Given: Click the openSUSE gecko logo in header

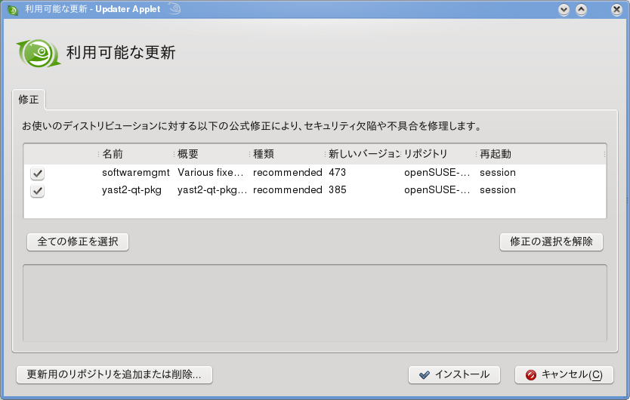Looking at the screenshot, I should click(39, 53).
